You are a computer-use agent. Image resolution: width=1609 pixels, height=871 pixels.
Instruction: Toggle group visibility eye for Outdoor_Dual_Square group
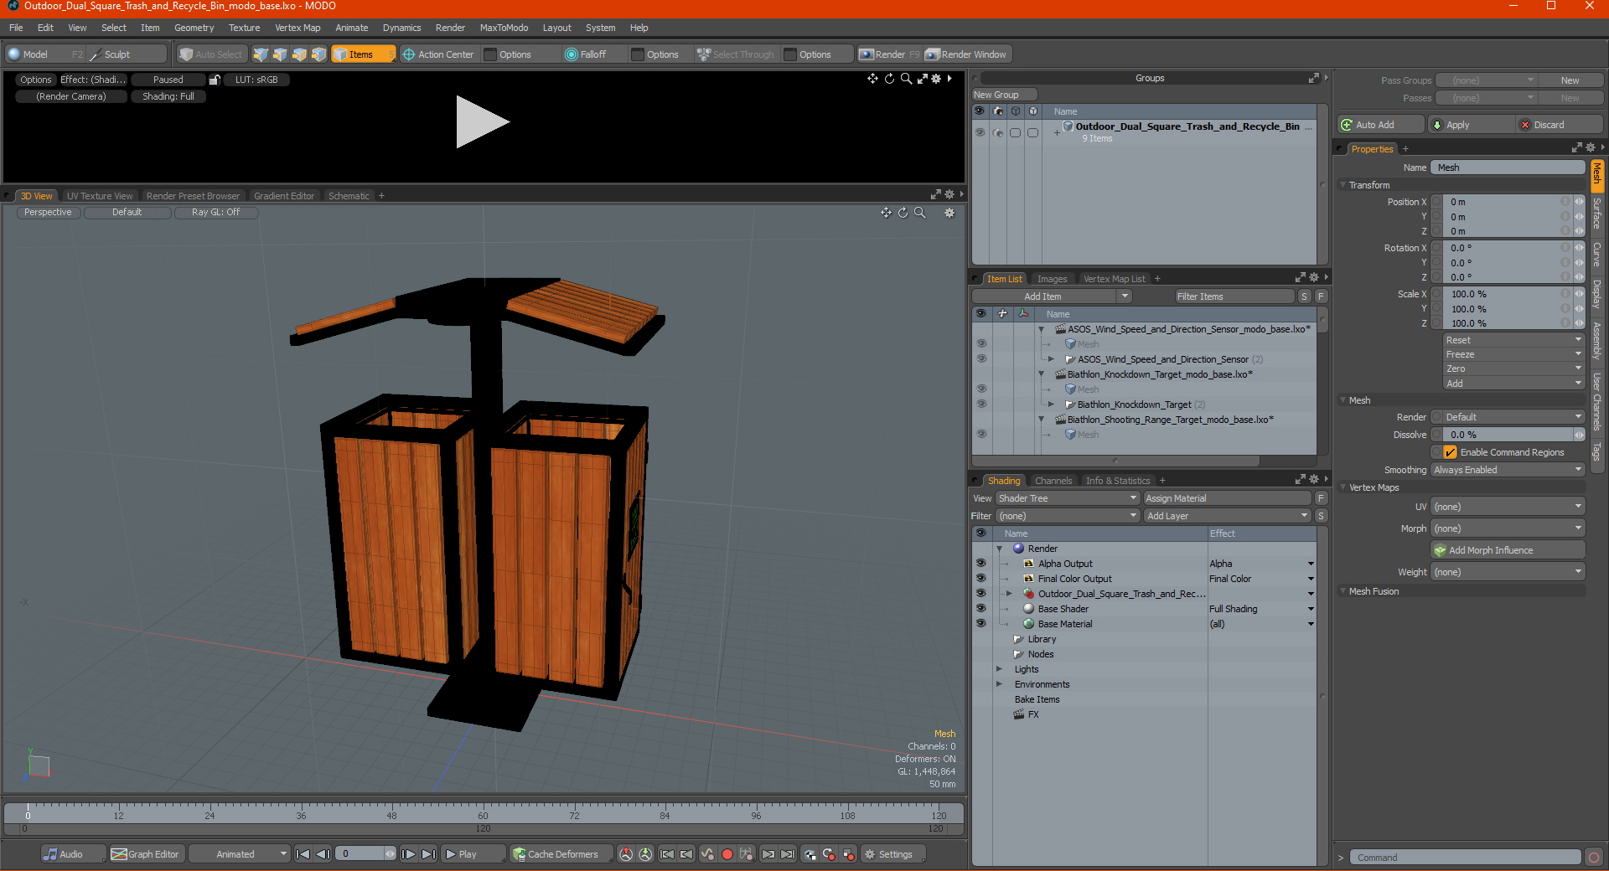[980, 132]
